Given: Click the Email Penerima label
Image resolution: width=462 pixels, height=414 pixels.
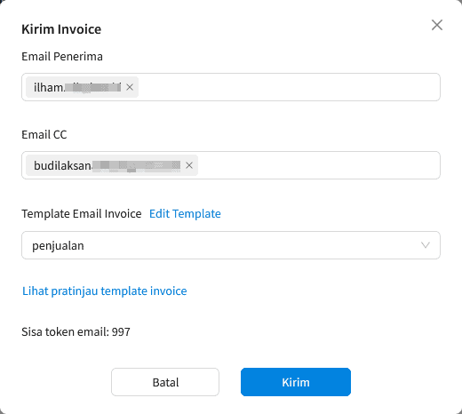Looking at the screenshot, I should tap(62, 56).
